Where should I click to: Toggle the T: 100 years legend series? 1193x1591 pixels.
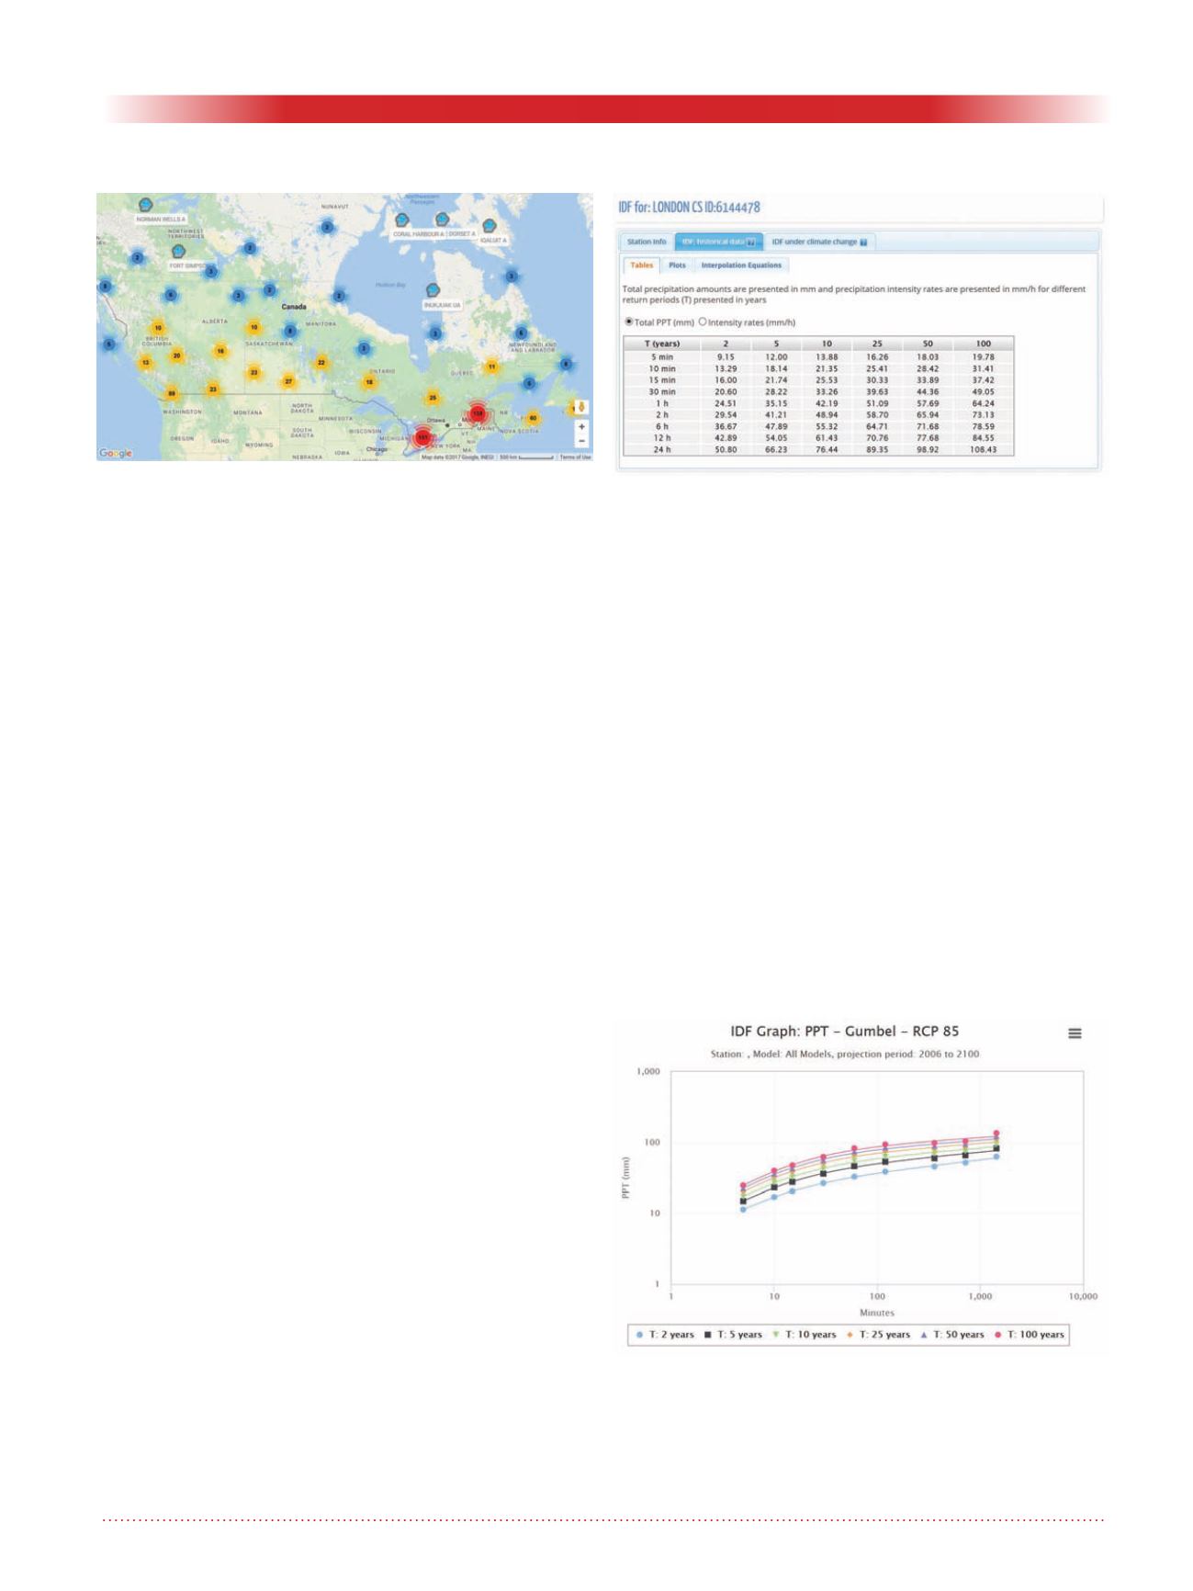1029,1335
